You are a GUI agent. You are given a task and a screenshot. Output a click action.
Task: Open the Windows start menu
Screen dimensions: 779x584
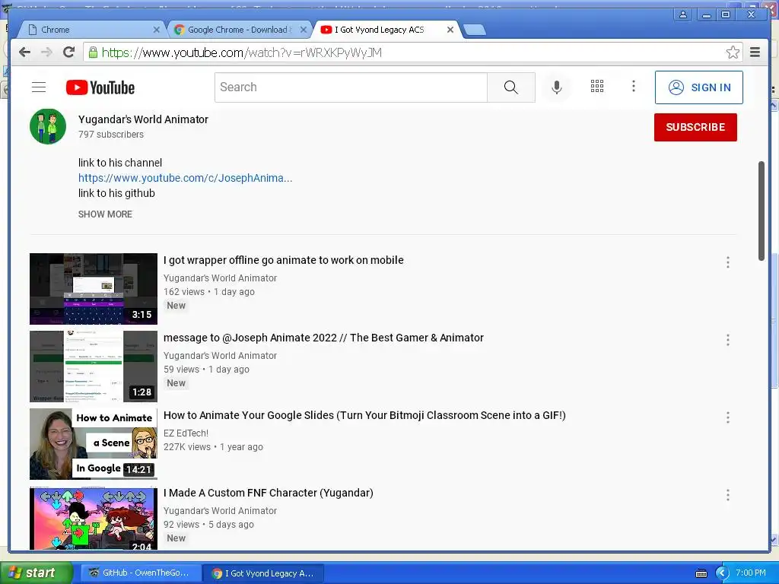click(x=36, y=573)
